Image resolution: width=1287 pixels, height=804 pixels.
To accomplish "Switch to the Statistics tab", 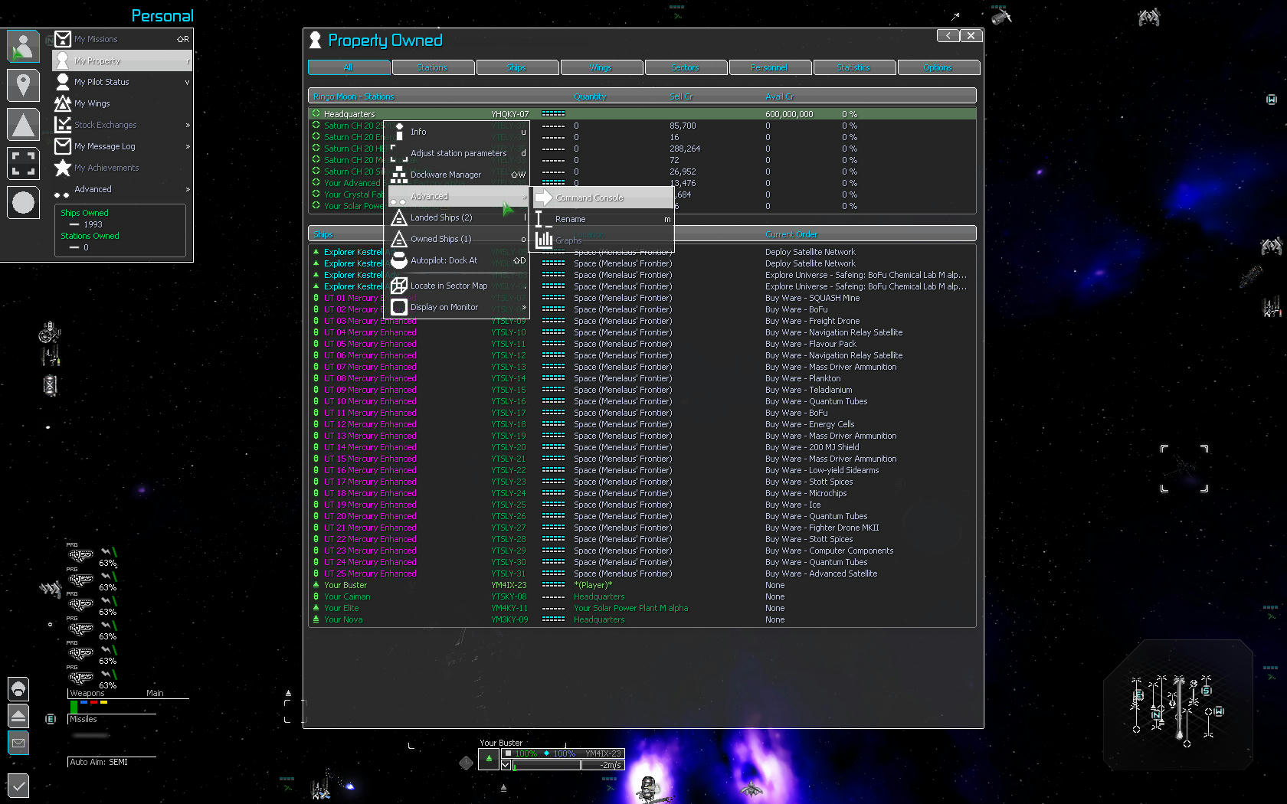I will click(854, 67).
